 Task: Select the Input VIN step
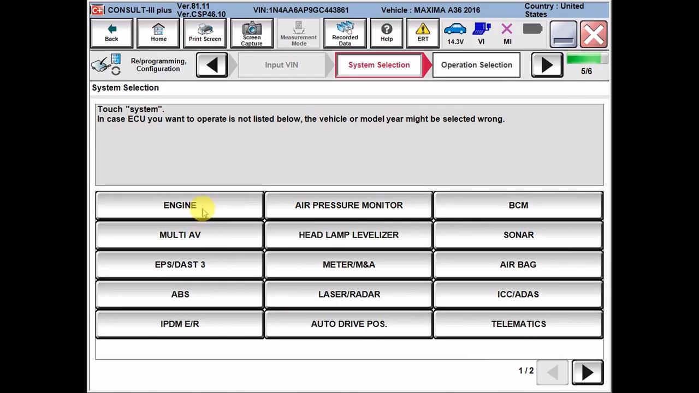click(x=281, y=65)
